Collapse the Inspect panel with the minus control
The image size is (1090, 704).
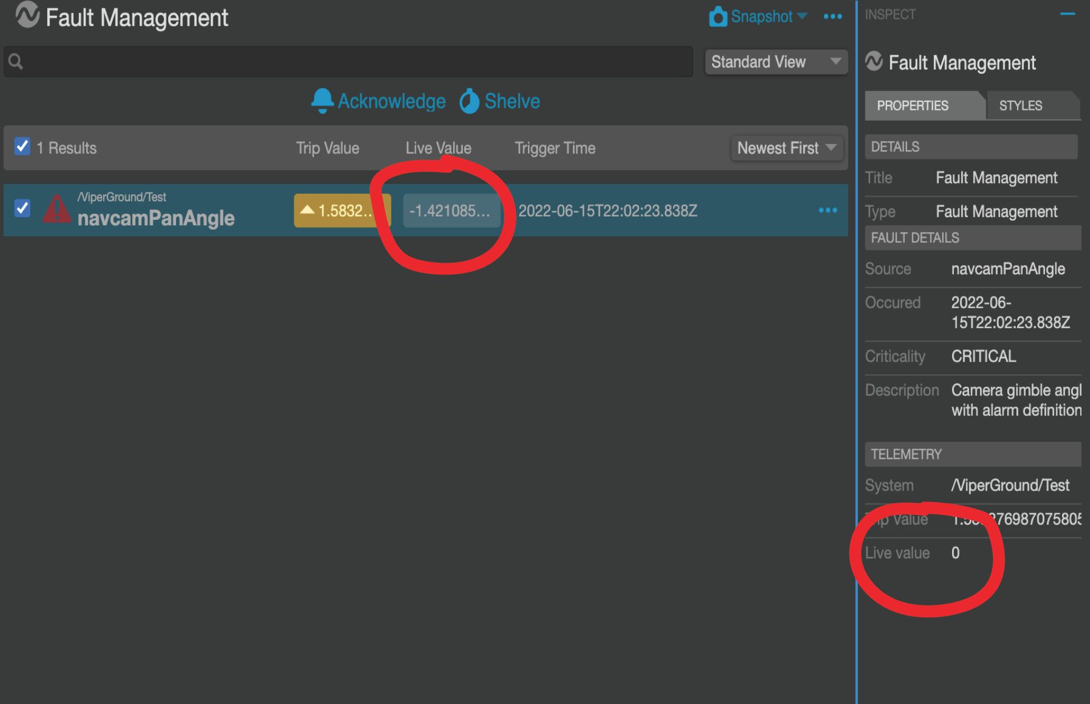tap(1068, 15)
